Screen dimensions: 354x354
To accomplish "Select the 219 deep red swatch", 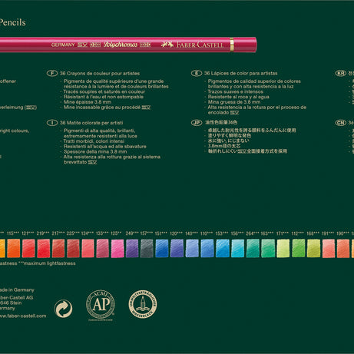I will [x=44, y=248].
